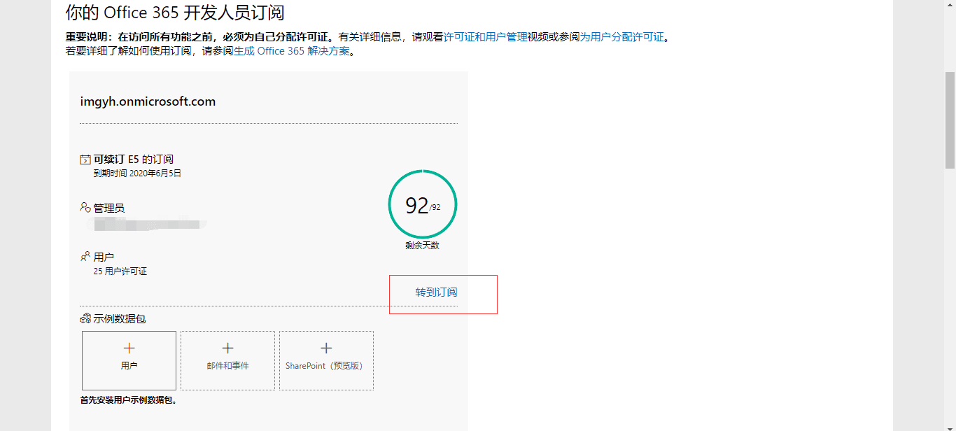
Task: Click the users icon beside 用户
Action: 85,256
